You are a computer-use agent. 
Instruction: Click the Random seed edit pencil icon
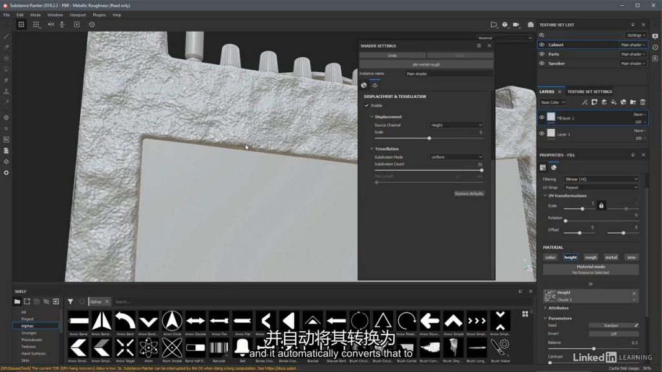click(636, 325)
